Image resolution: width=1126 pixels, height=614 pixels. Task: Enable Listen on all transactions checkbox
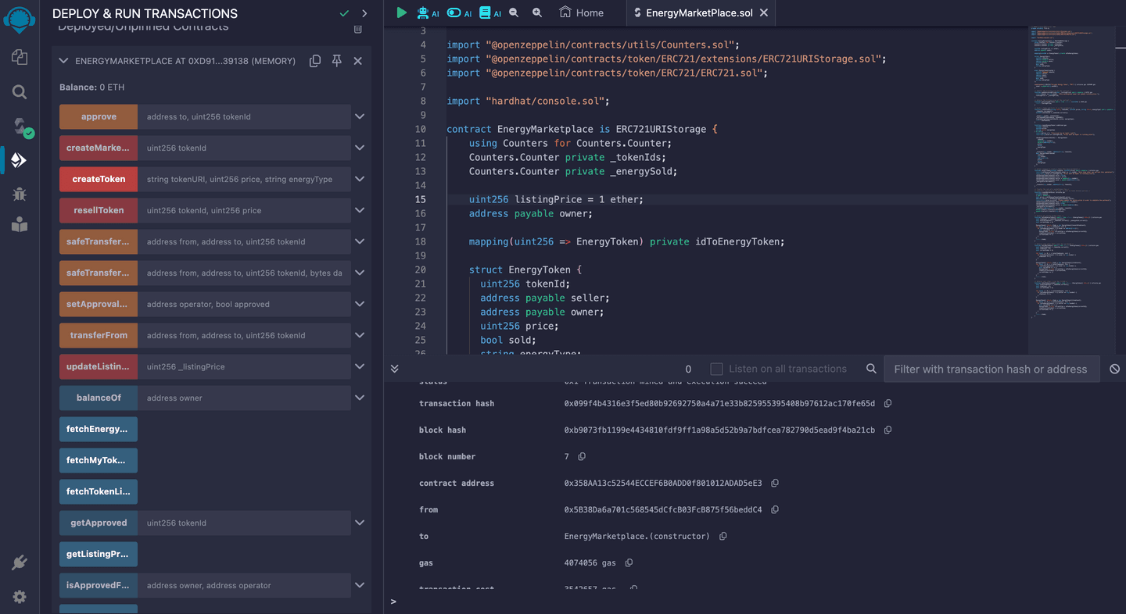pos(716,369)
